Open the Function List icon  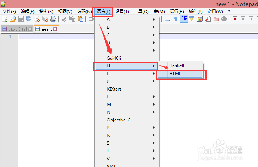tap(208, 19)
